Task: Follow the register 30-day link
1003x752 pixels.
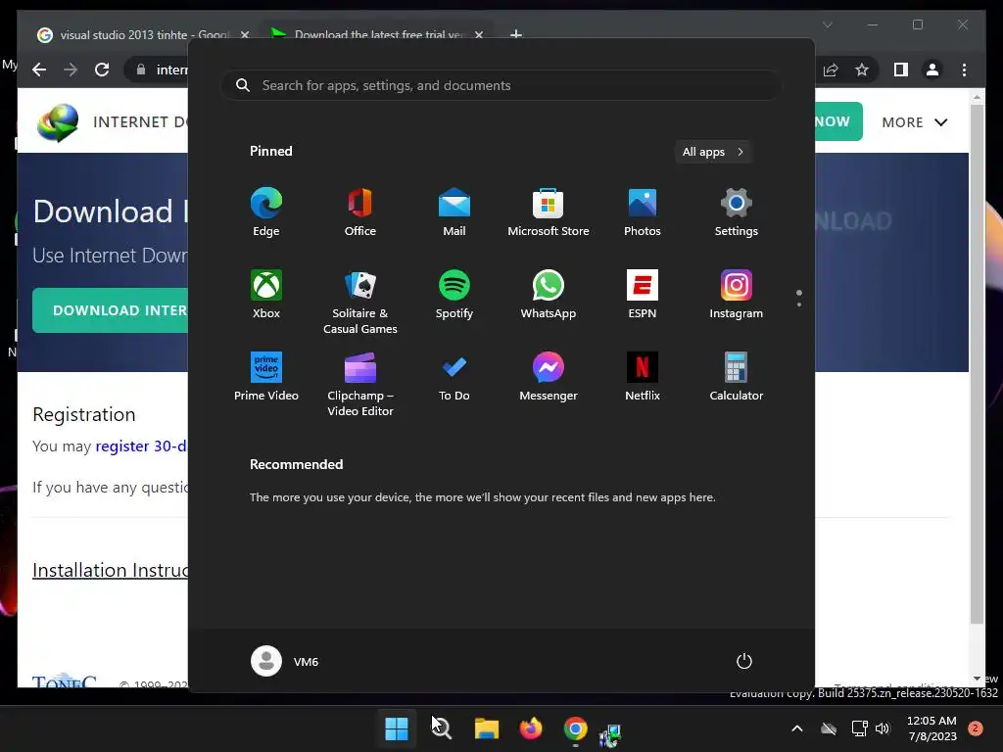Action: [141, 446]
